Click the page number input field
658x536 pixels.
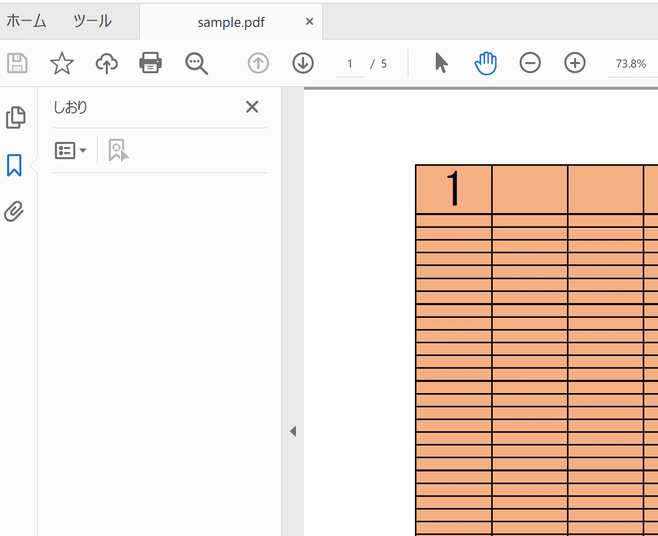pos(350,64)
